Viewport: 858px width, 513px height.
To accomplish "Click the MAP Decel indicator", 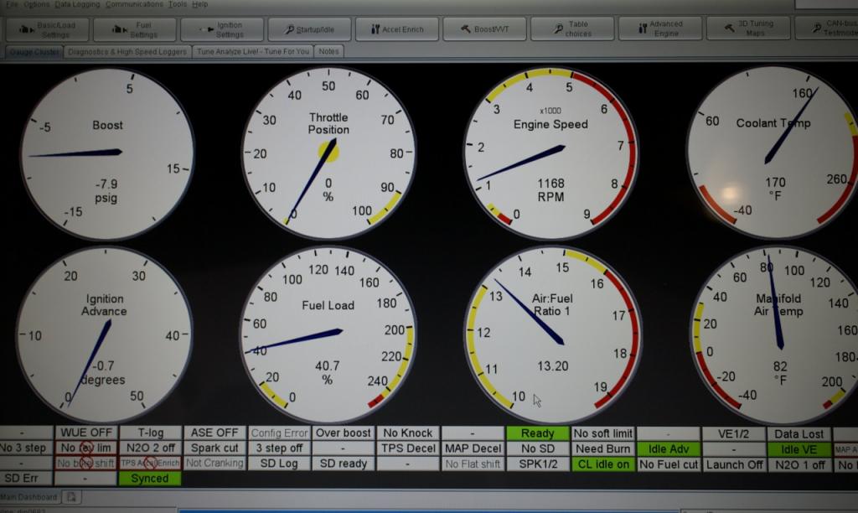I will pyautogui.click(x=473, y=448).
